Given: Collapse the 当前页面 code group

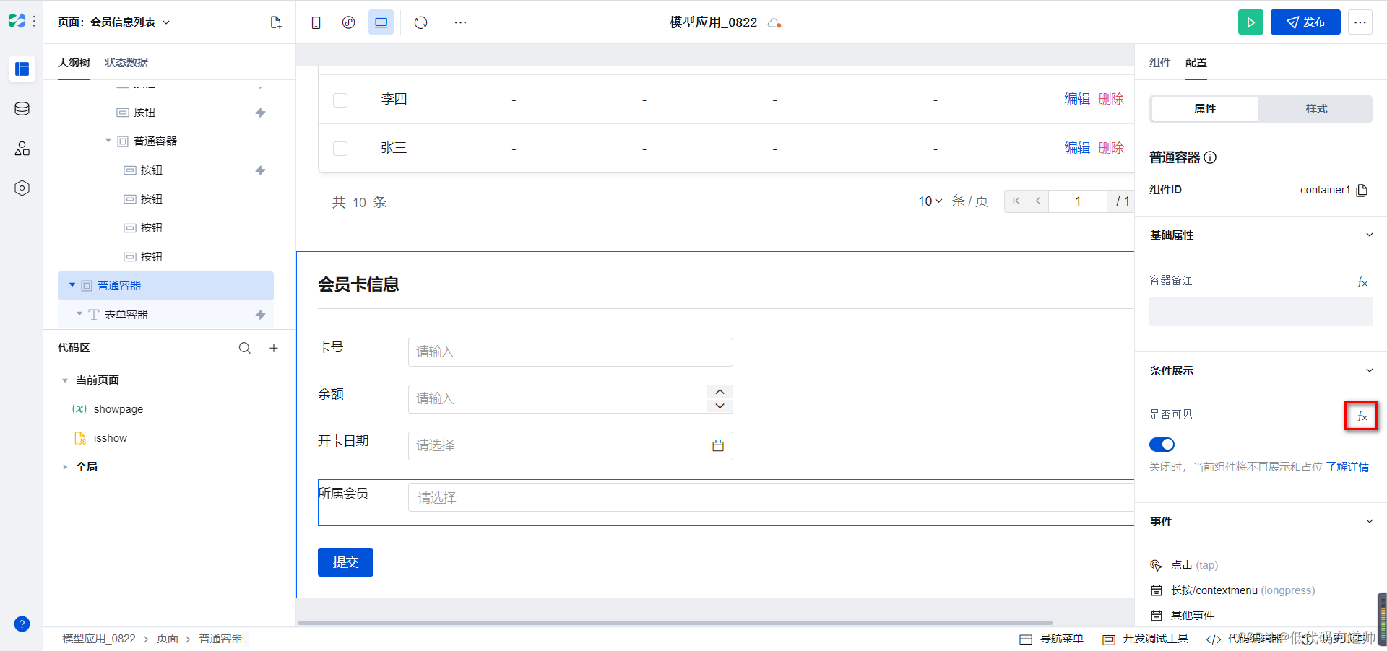Looking at the screenshot, I should tap(65, 380).
